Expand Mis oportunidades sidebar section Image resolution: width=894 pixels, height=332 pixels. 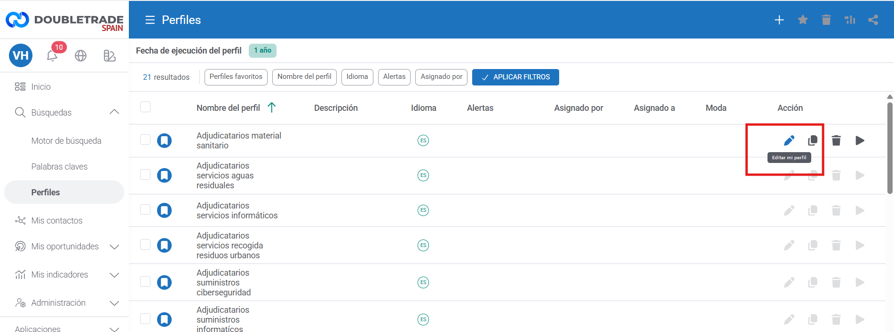pos(114,247)
